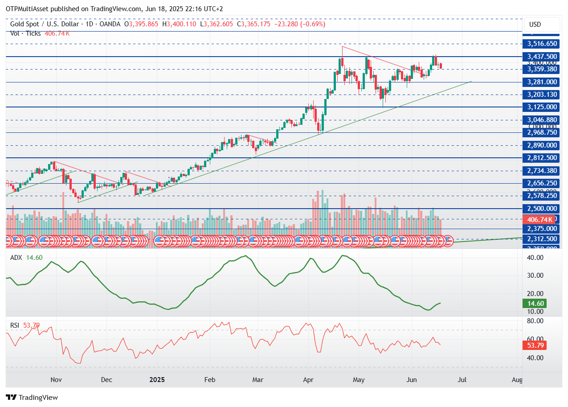Viewport: 568px width, 407px height.
Task: Click the Mar label on the time axis
Action: tap(258, 380)
